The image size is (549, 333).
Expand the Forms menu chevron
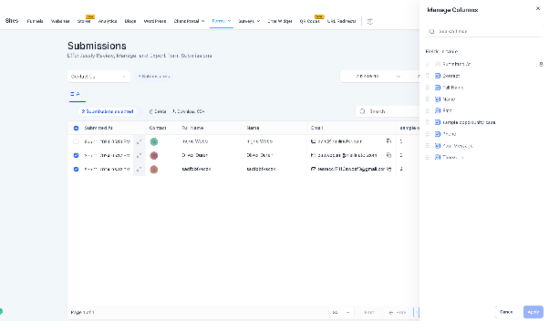click(229, 21)
